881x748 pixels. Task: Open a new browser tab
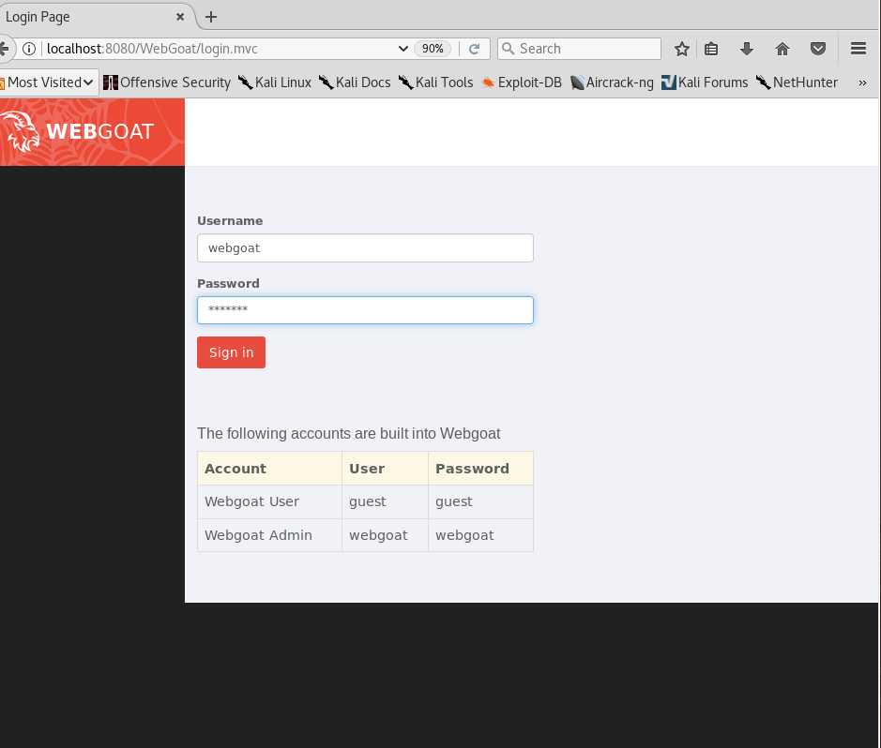click(211, 17)
